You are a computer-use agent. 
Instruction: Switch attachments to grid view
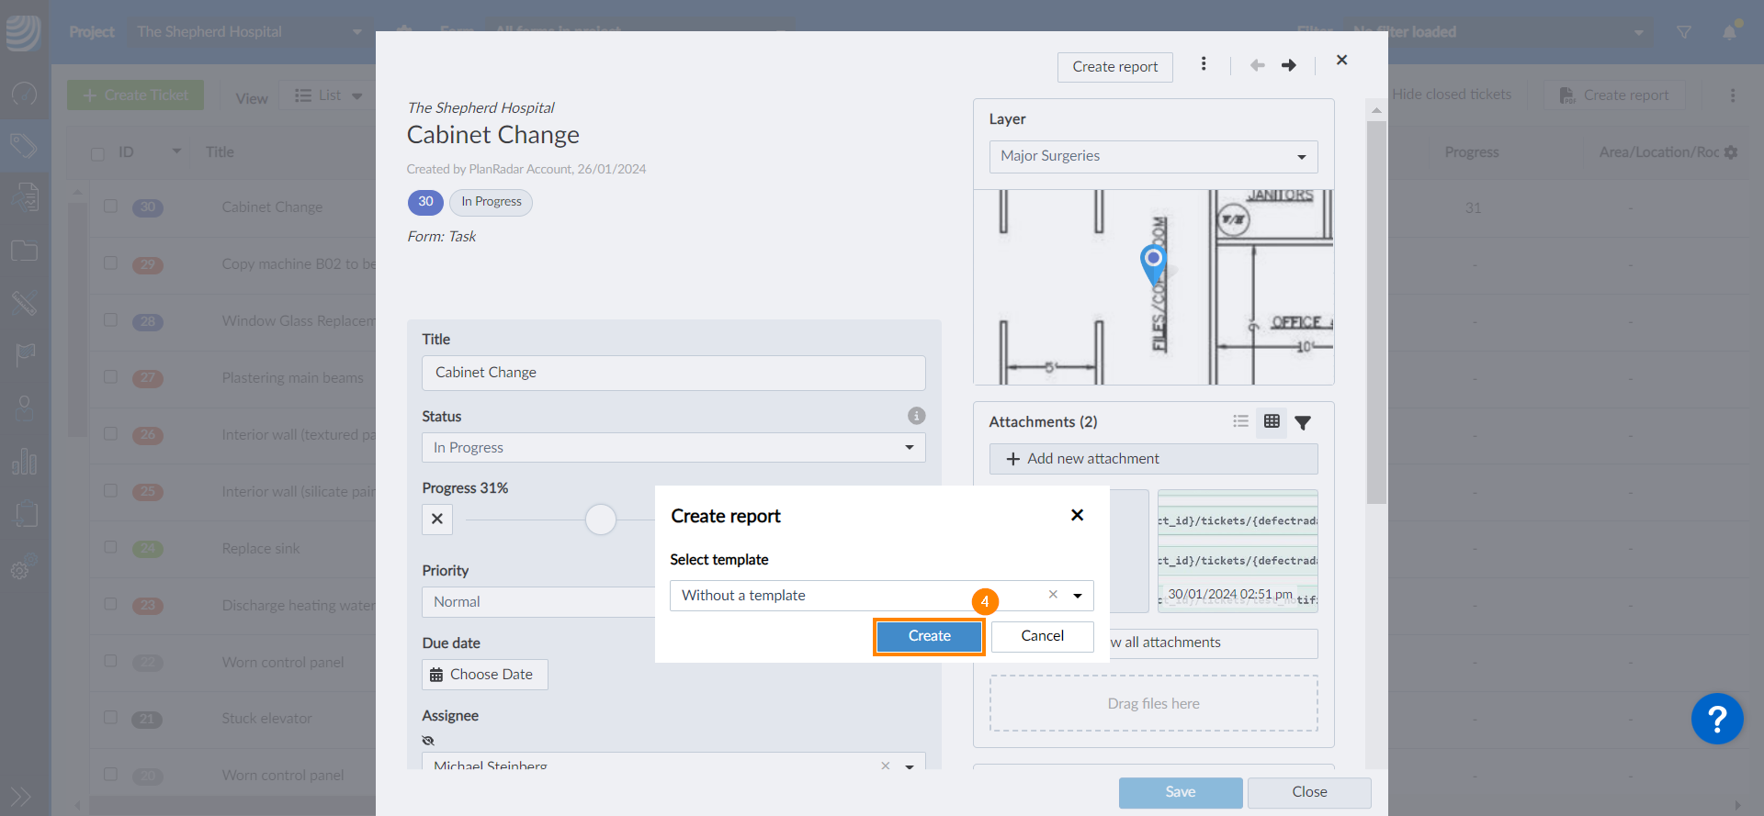click(1272, 421)
